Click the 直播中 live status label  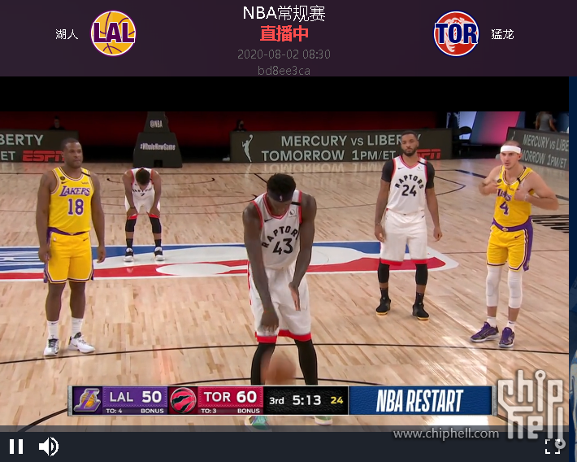pyautogui.click(x=284, y=33)
